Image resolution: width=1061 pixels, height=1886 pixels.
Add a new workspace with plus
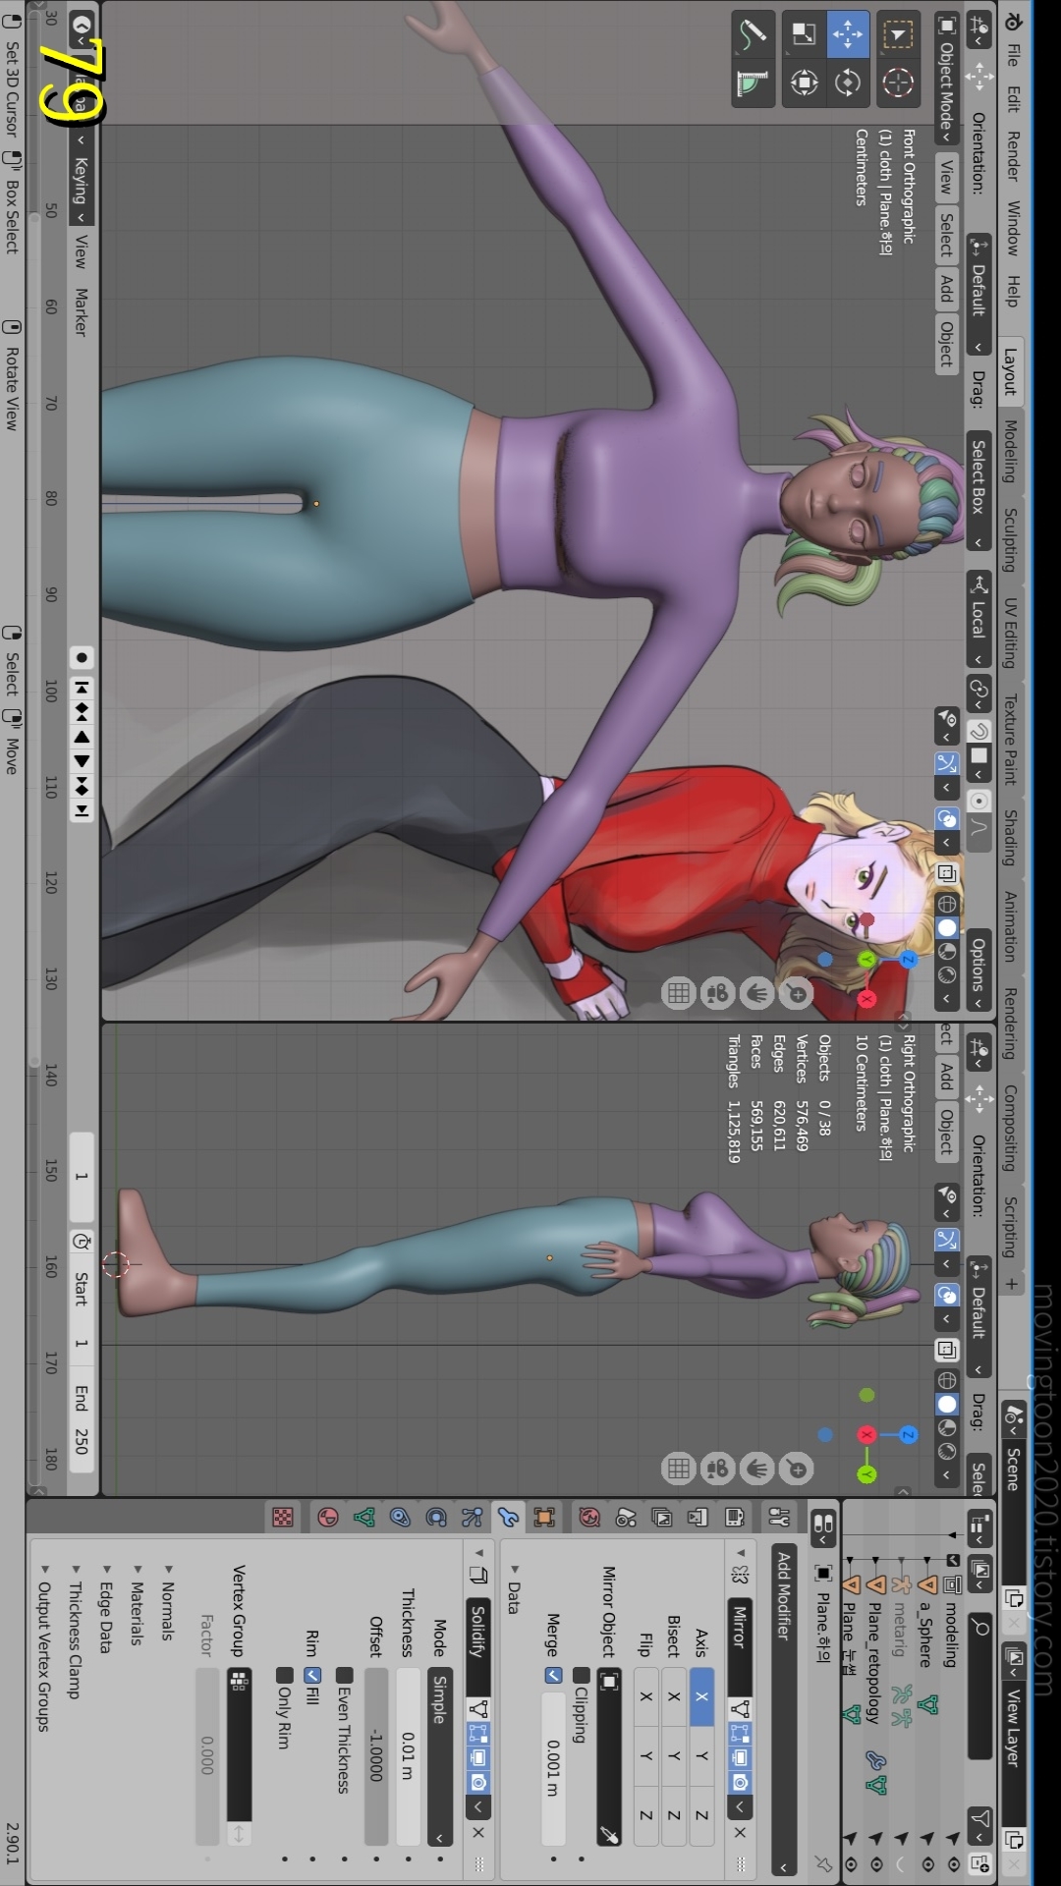click(x=1012, y=1284)
